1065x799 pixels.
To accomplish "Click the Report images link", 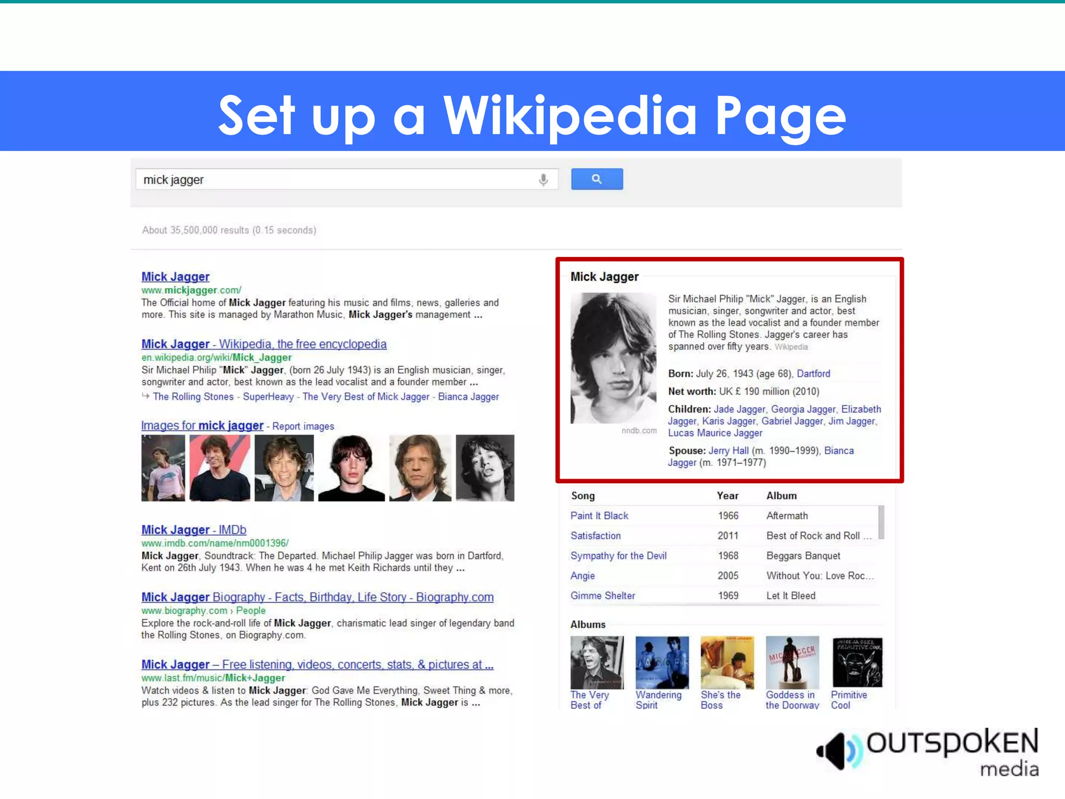I will click(303, 426).
